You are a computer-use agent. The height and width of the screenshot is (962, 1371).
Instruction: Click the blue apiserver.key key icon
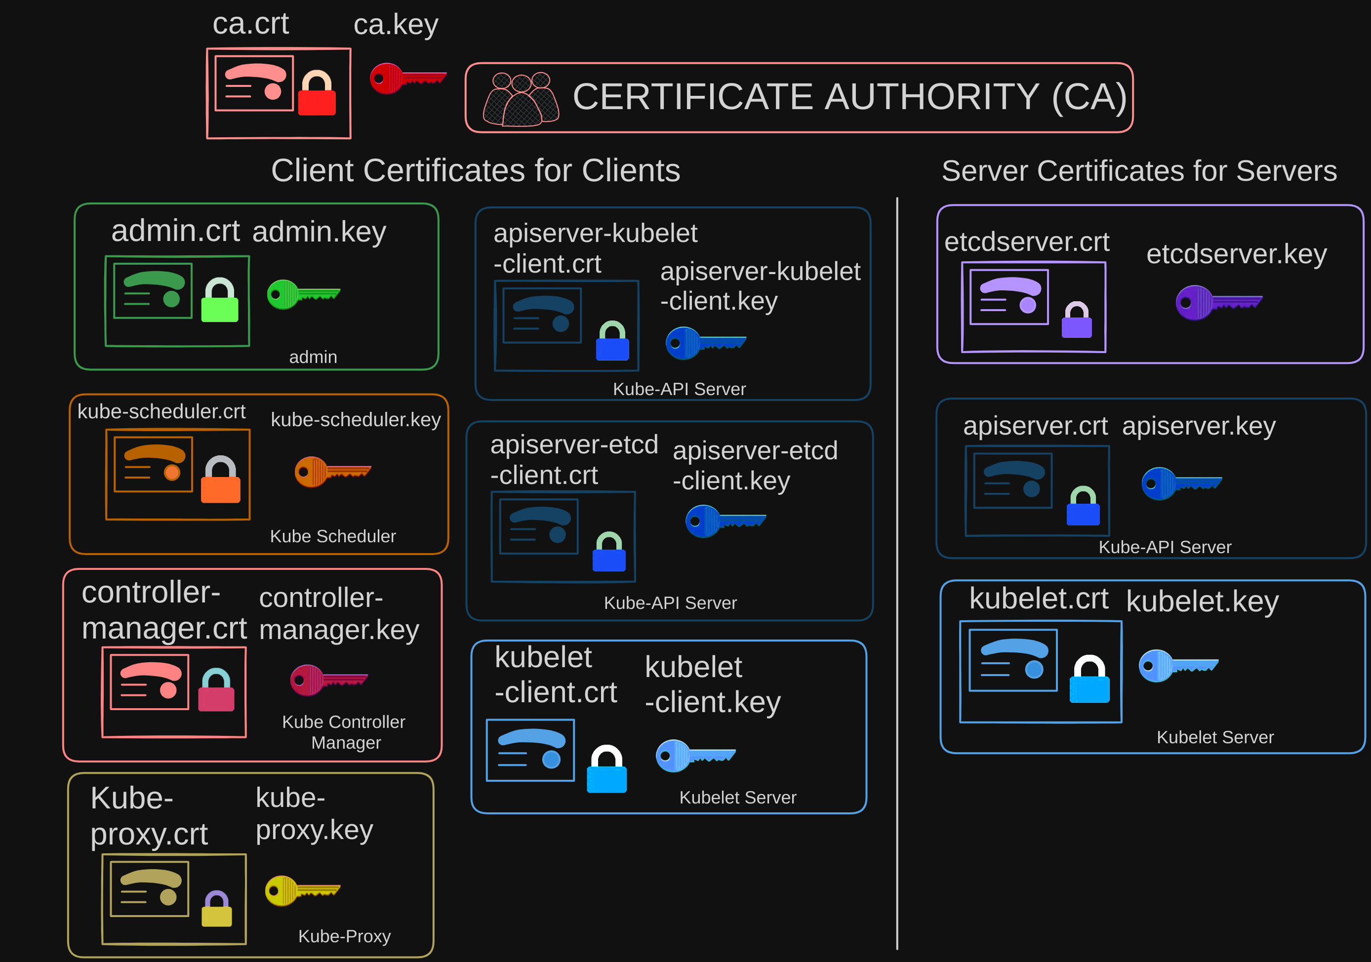coord(1182,483)
